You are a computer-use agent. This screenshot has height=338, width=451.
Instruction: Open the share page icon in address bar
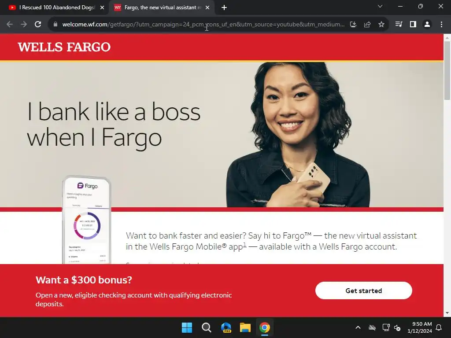(x=367, y=25)
